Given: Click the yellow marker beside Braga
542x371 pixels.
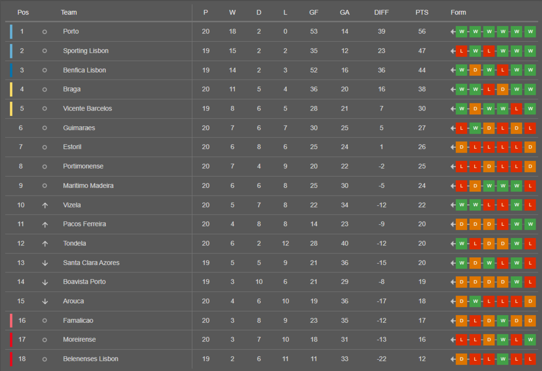Looking at the screenshot, I should tap(11, 89).
